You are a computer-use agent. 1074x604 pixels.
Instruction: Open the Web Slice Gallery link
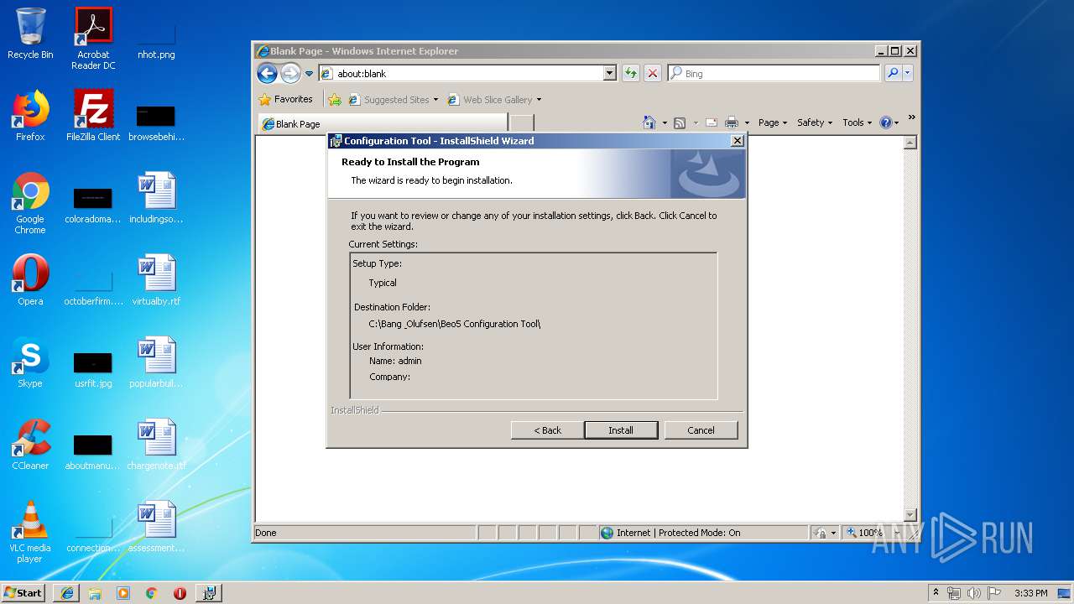(491, 100)
